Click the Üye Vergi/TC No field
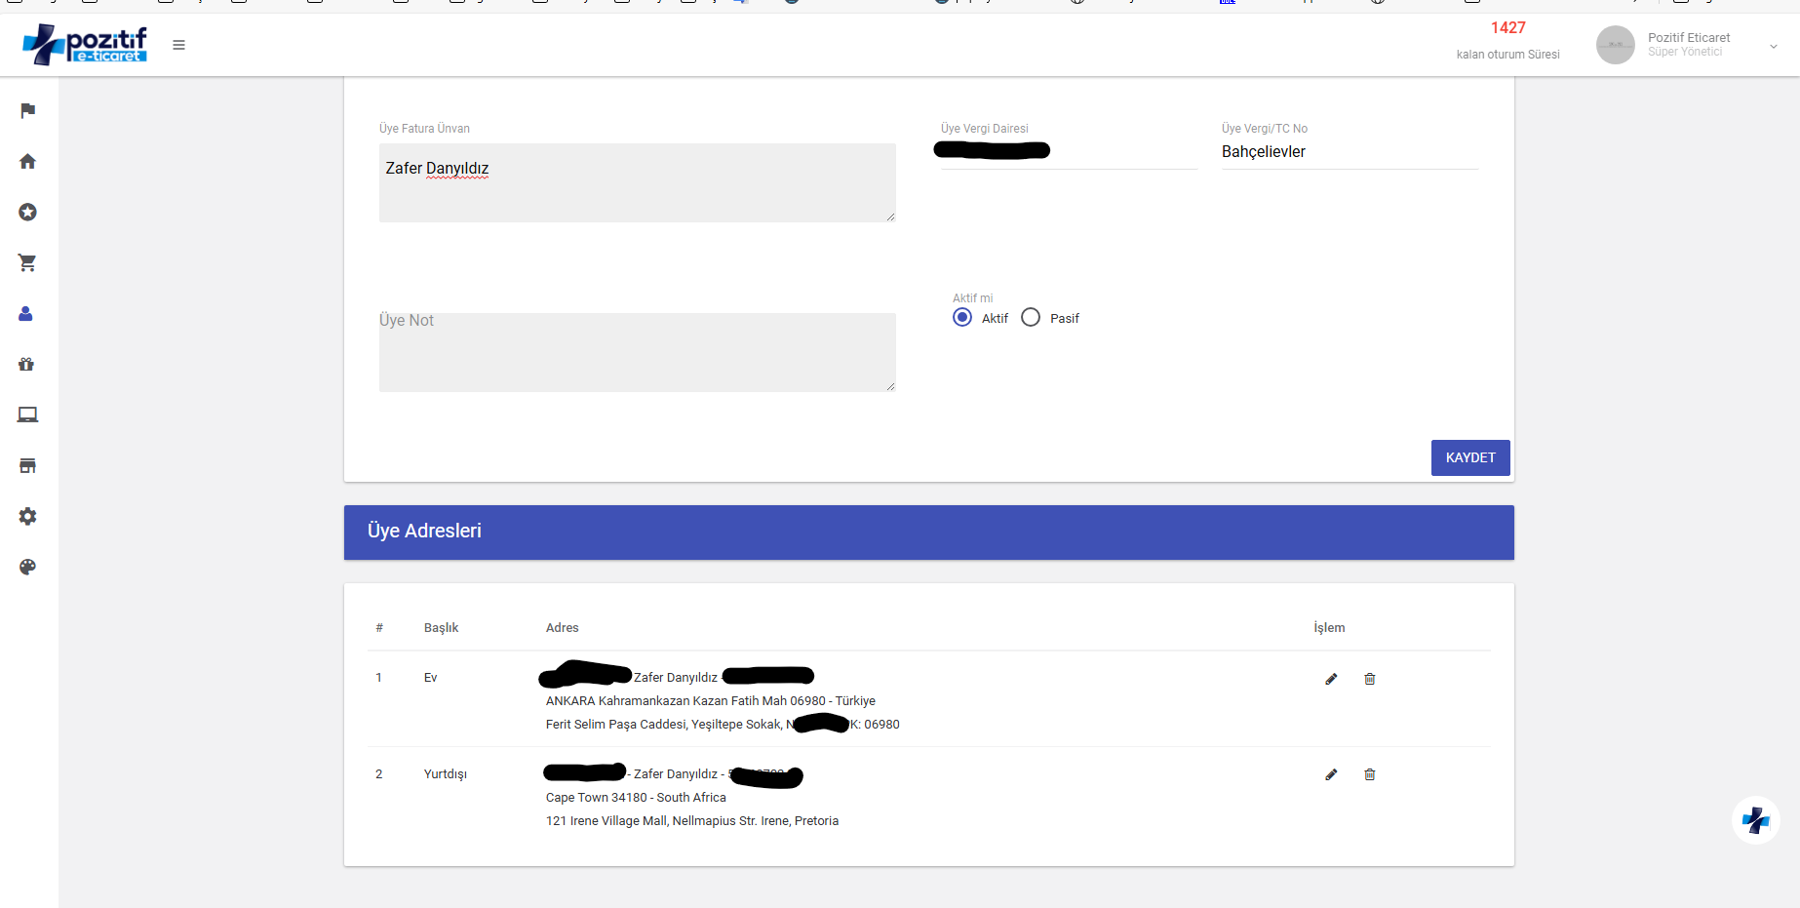1800x908 pixels. click(x=1349, y=152)
